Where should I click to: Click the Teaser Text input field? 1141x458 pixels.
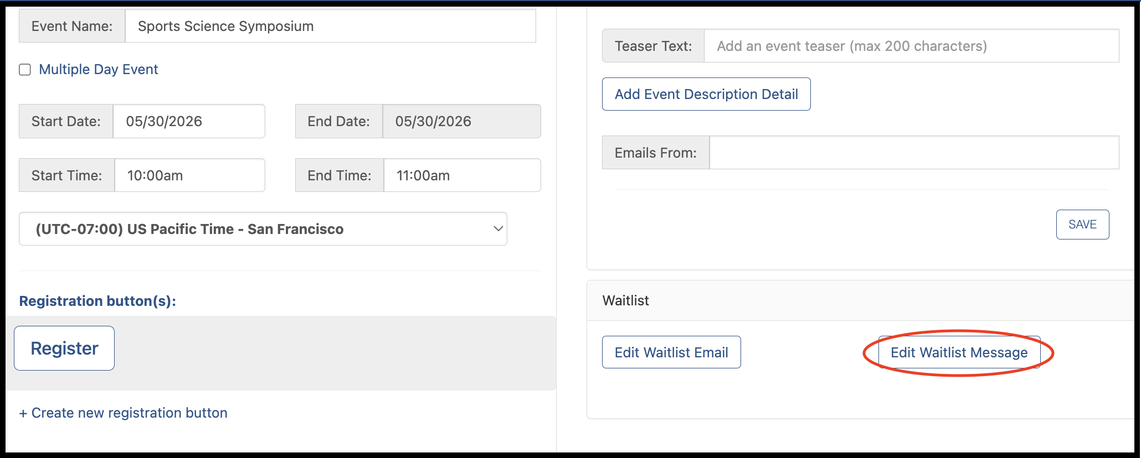coord(911,46)
